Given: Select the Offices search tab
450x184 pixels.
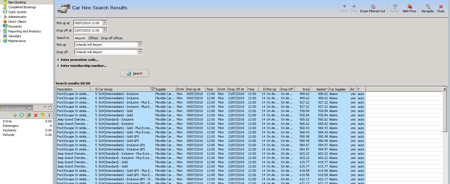Looking at the screenshot, I should 93,38.
